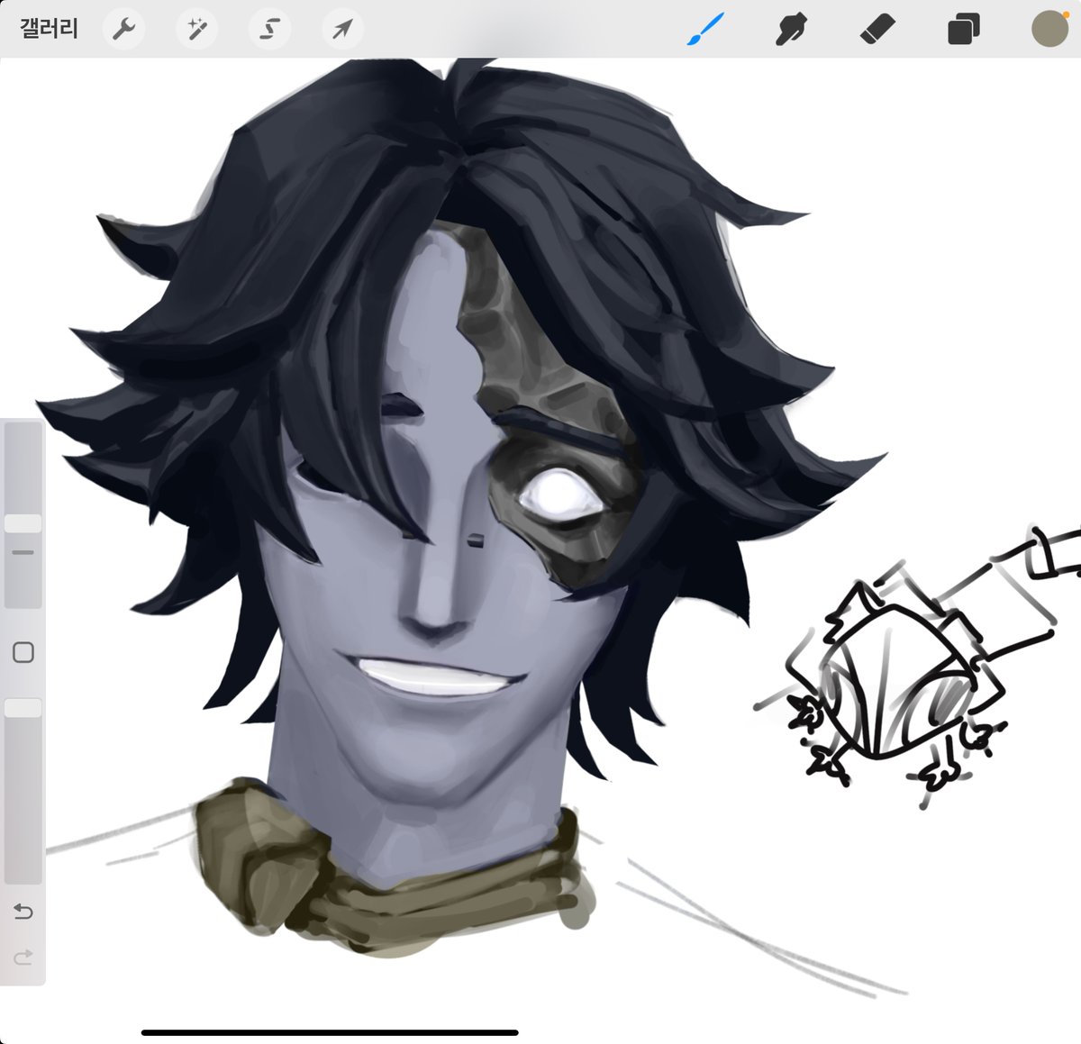
Task: Open the Actions wrench menu
Action: tap(123, 28)
